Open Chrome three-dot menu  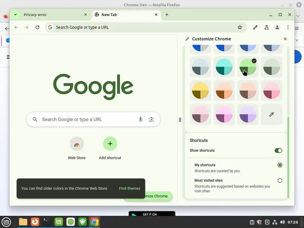point(288,27)
